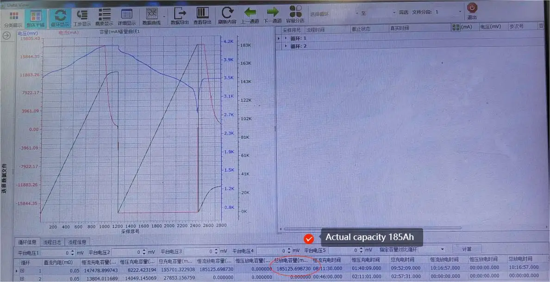This screenshot has width=550, height=282.
Task: Click the column chooser icon before (mA) header
Action: pos(456,27)
